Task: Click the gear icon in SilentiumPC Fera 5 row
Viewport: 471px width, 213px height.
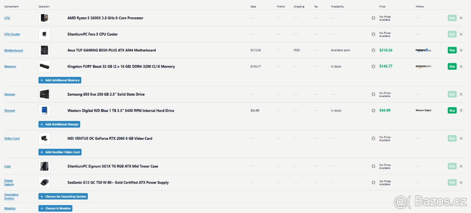Action: (373, 34)
